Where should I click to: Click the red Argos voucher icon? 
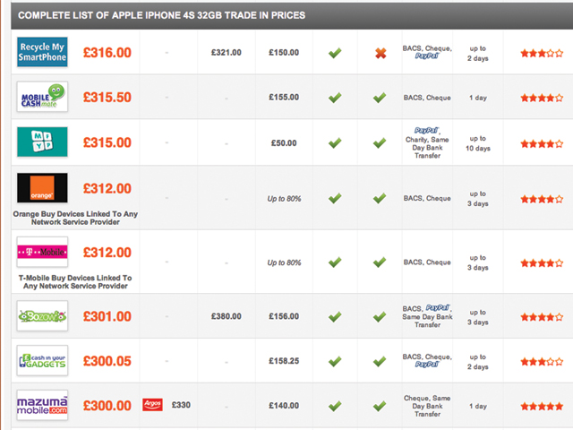[152, 405]
